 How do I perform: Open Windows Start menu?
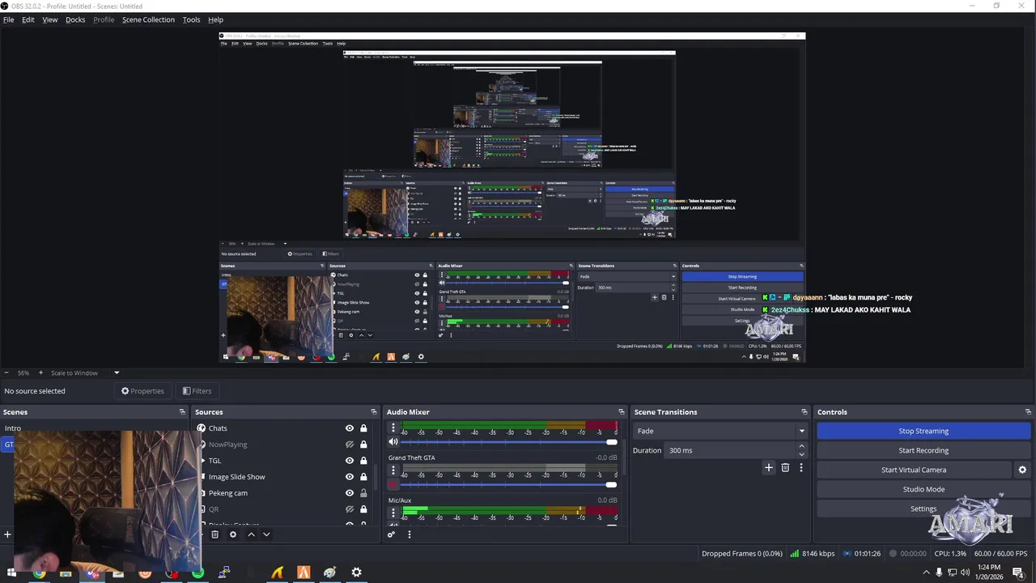[x=11, y=573]
